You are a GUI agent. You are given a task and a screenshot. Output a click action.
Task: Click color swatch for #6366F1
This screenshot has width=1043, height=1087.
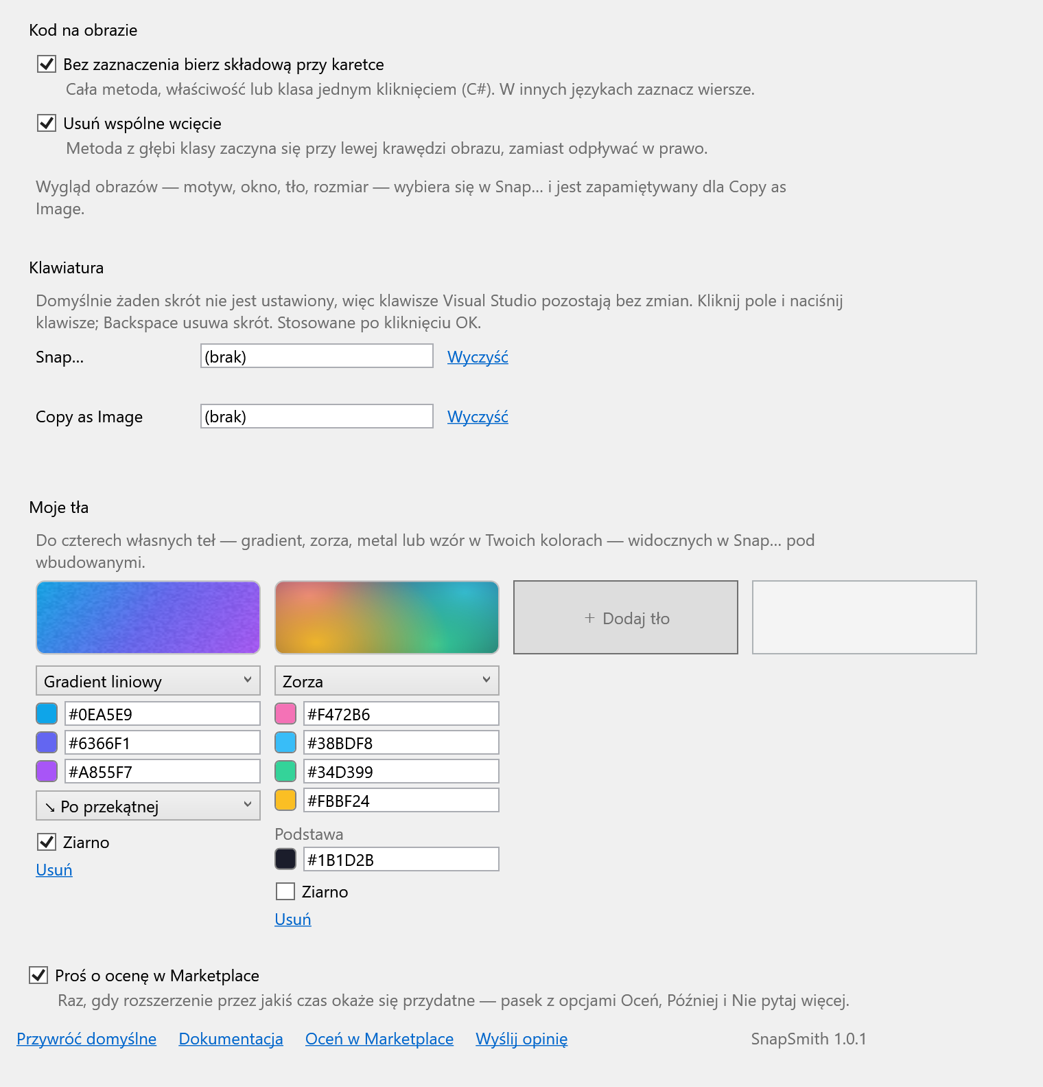tap(47, 742)
